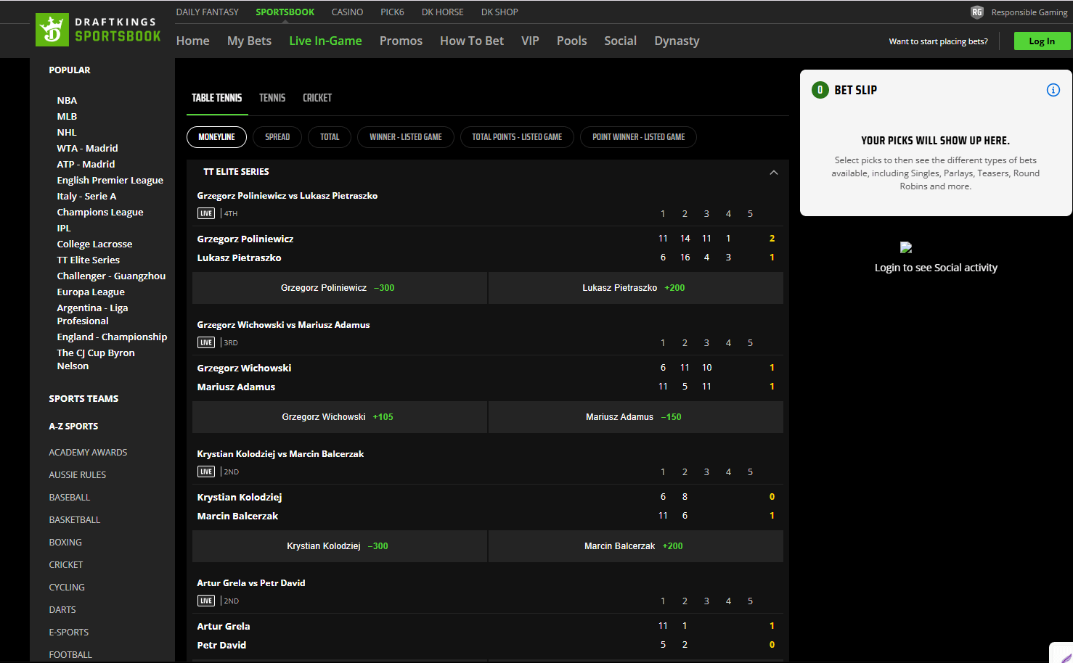Image resolution: width=1073 pixels, height=663 pixels.
Task: Open the Dynasty page
Action: (677, 41)
